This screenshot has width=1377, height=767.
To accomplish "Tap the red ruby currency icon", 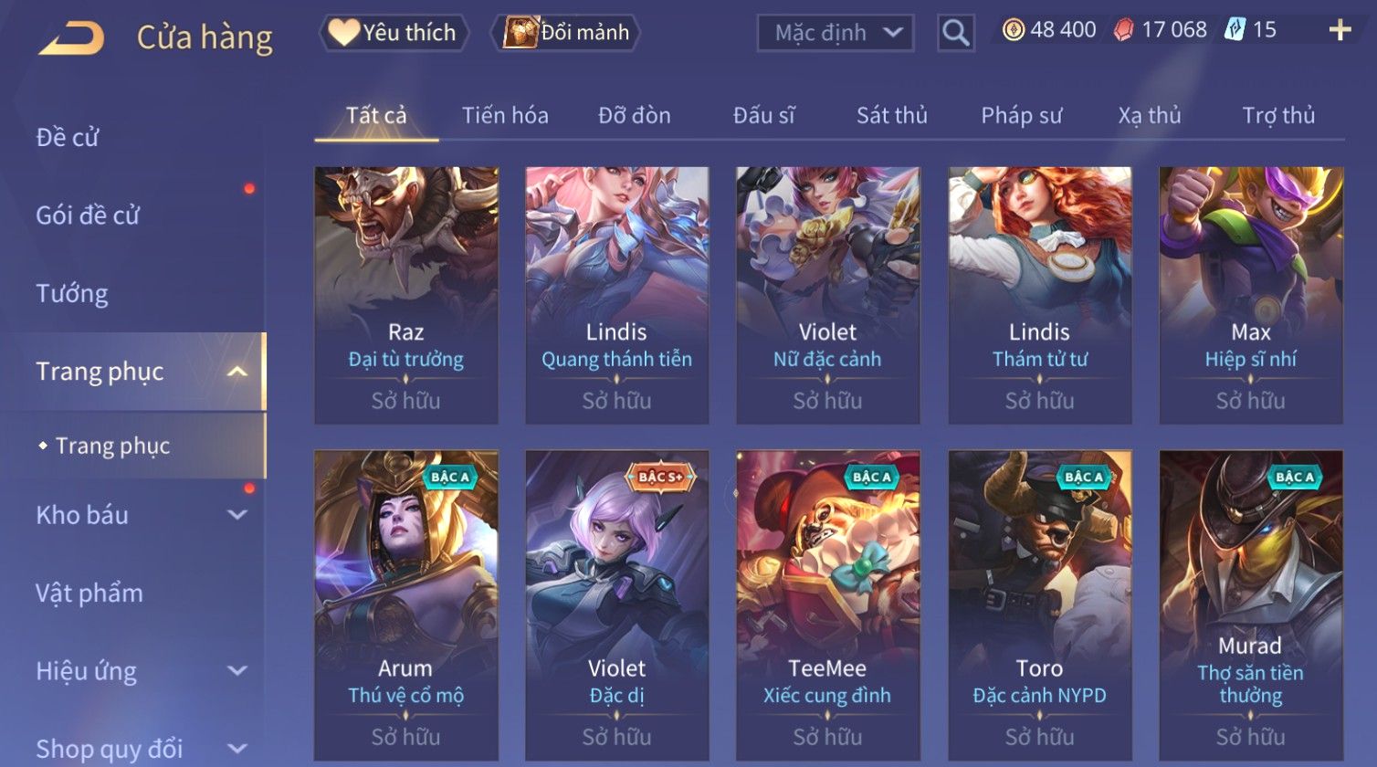I will pyautogui.click(x=1123, y=30).
